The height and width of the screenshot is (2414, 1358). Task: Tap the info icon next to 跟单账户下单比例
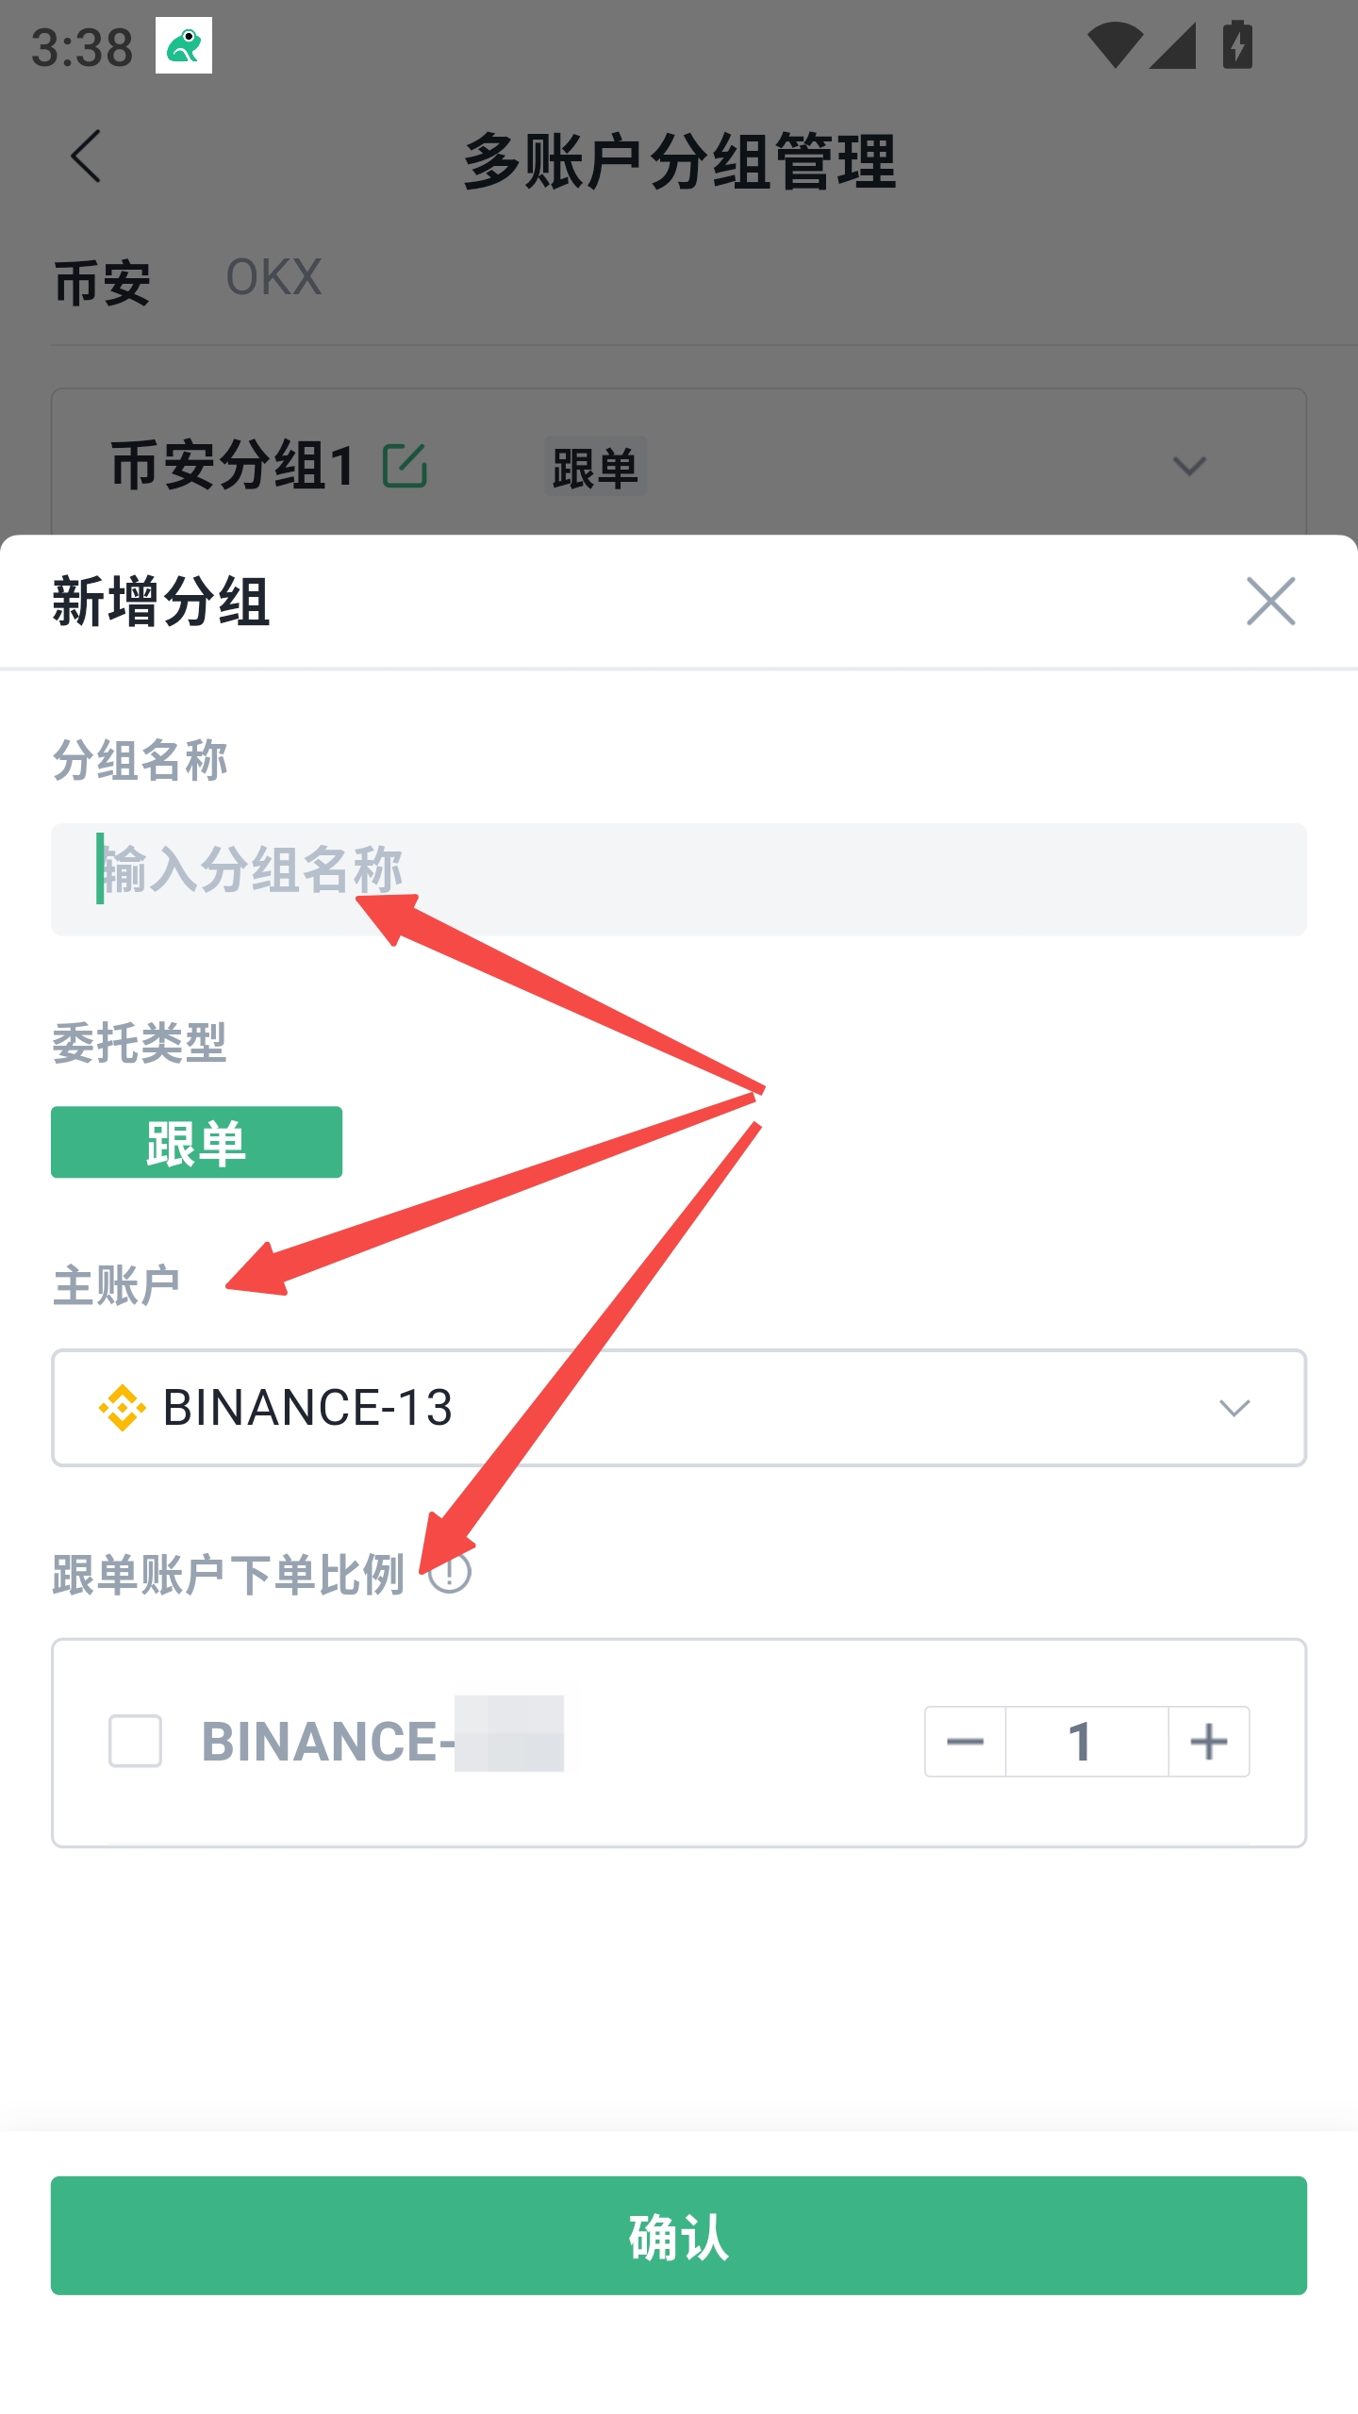click(450, 1573)
